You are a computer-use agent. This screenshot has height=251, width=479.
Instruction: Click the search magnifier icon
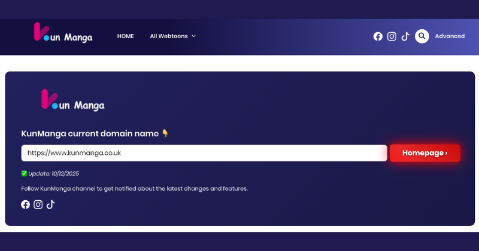pos(422,36)
